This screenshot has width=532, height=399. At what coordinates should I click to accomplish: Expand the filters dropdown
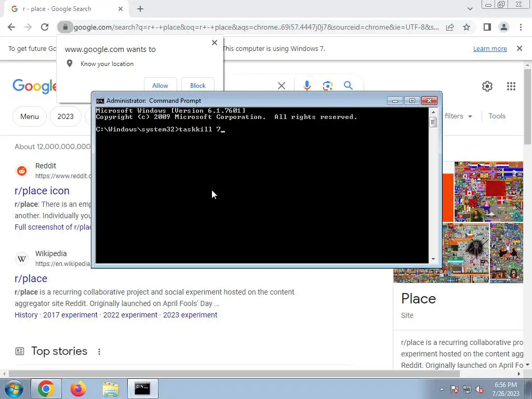pos(458,116)
